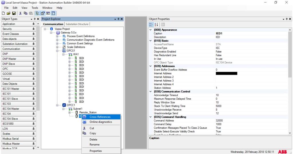
Task: Click the Object Properties vertical scrollbar
Action: 290,54
